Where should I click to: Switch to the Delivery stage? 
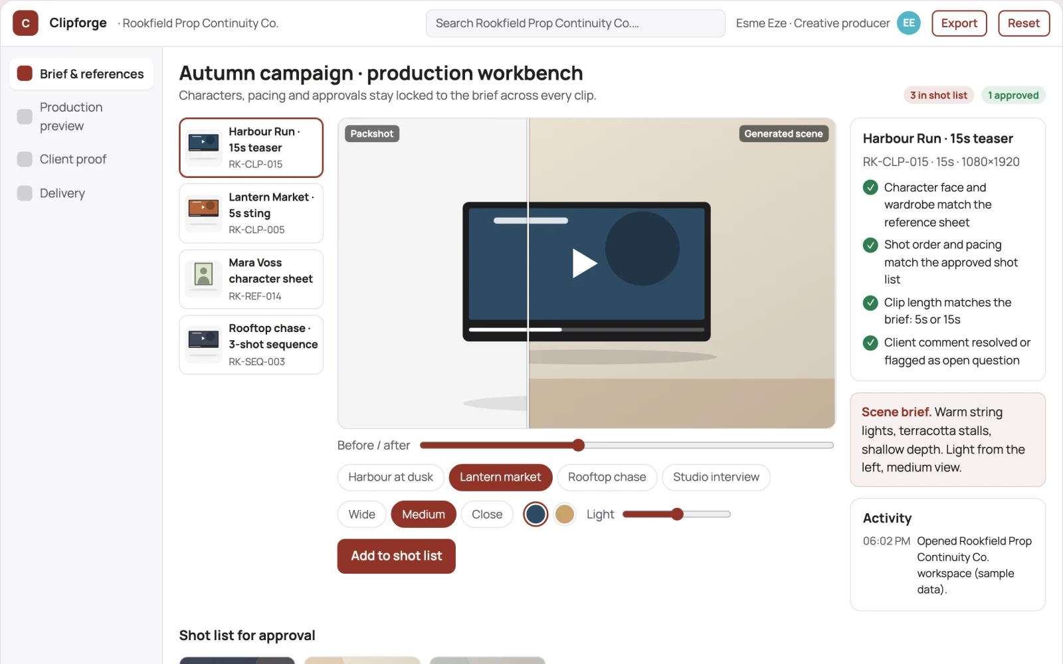81,193
